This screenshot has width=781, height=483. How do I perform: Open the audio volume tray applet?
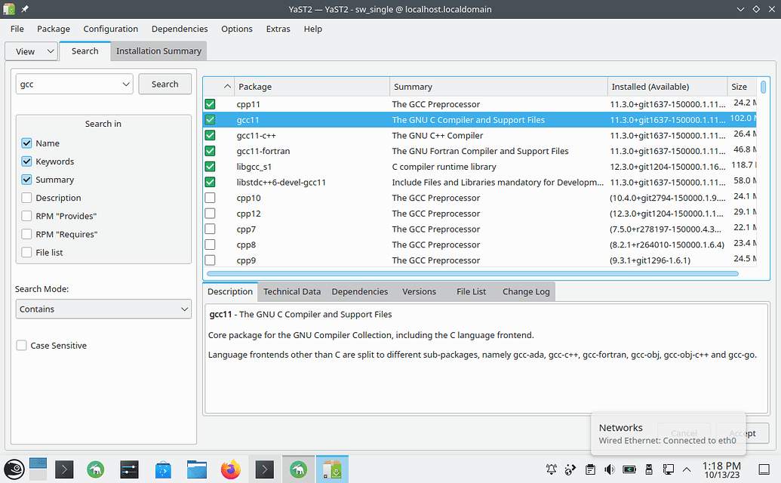click(610, 469)
